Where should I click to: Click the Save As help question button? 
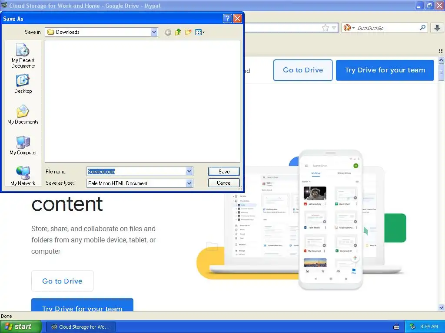227,18
